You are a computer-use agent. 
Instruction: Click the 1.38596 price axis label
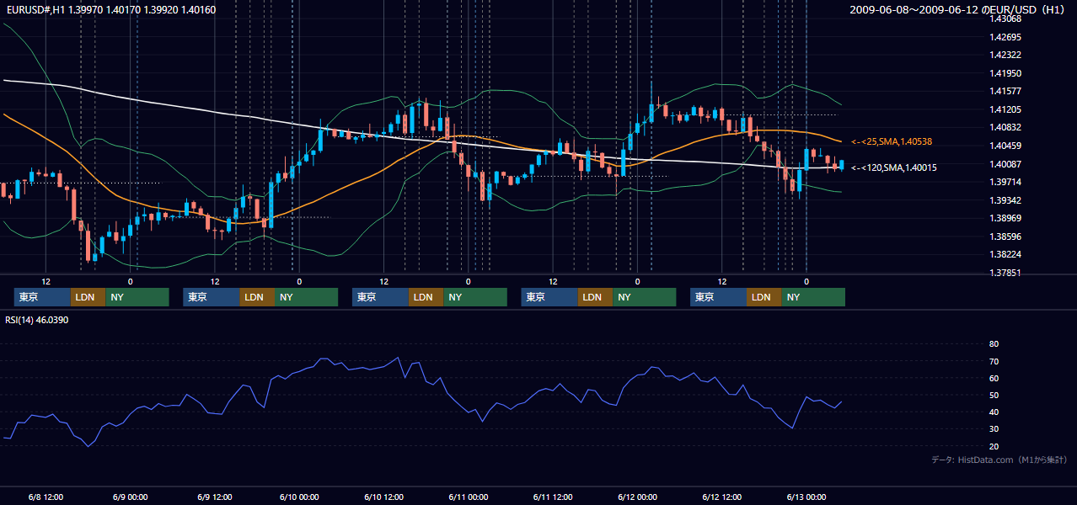tap(1005, 237)
